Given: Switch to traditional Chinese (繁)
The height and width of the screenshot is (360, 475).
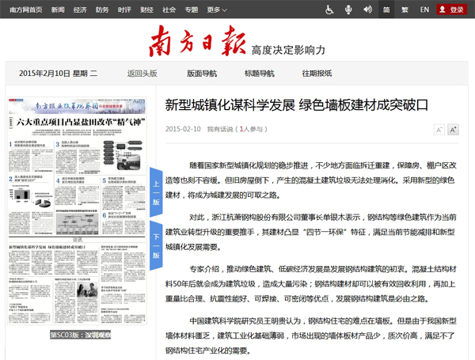Looking at the screenshot, I should point(405,9).
